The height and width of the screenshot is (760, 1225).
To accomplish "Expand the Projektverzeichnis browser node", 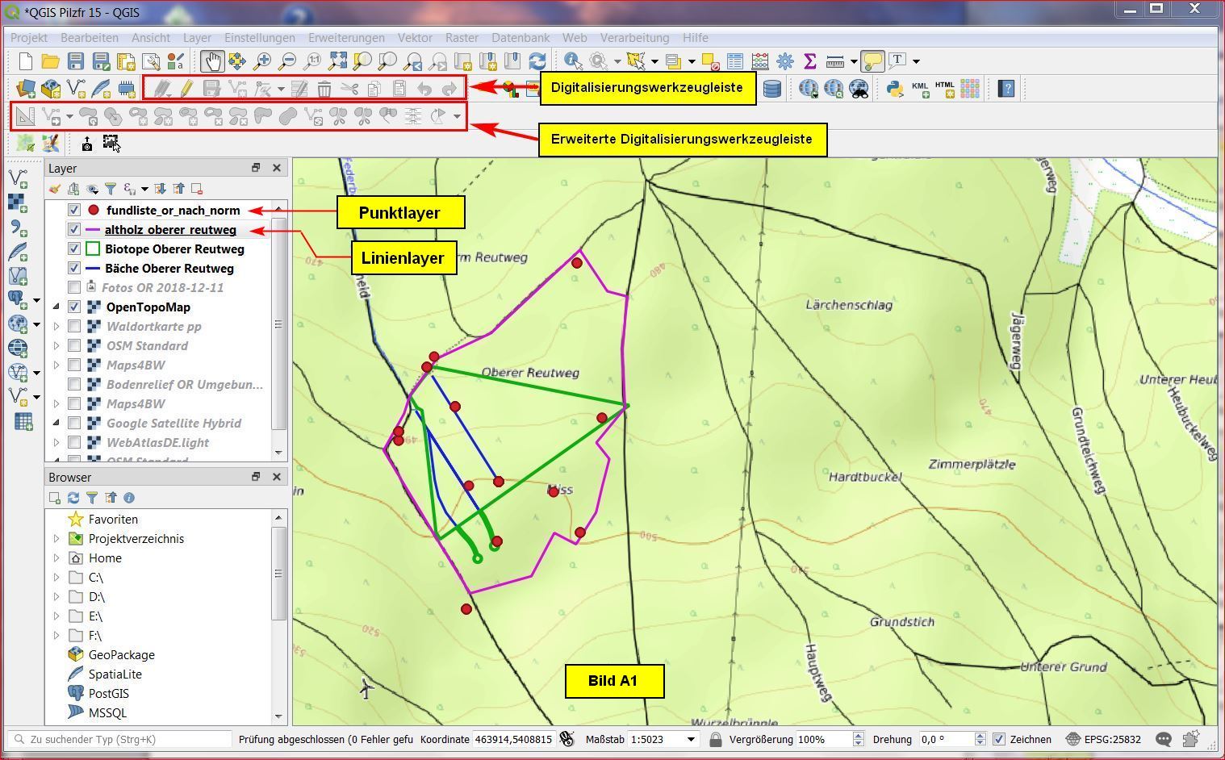I will (x=56, y=539).
